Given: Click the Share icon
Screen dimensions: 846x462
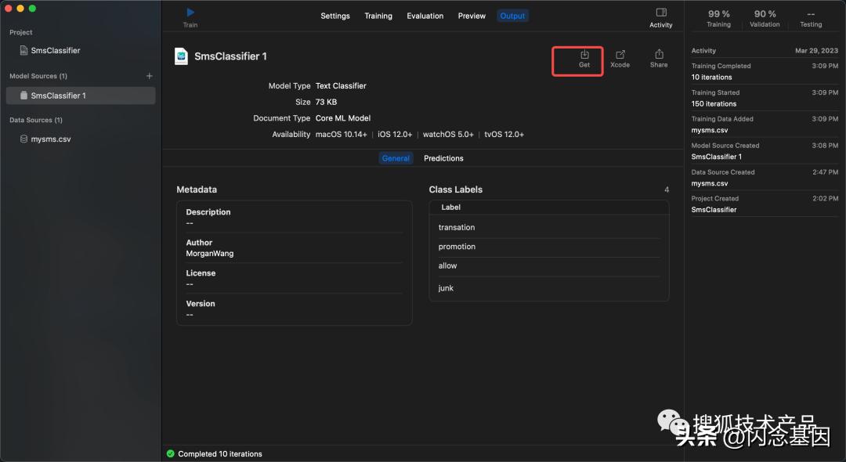Looking at the screenshot, I should 659,56.
